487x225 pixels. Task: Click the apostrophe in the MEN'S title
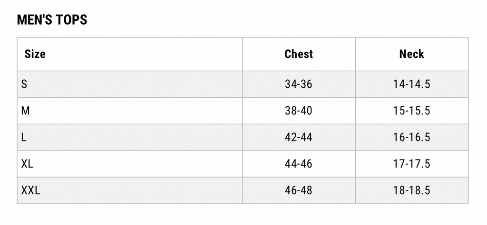coord(43,17)
